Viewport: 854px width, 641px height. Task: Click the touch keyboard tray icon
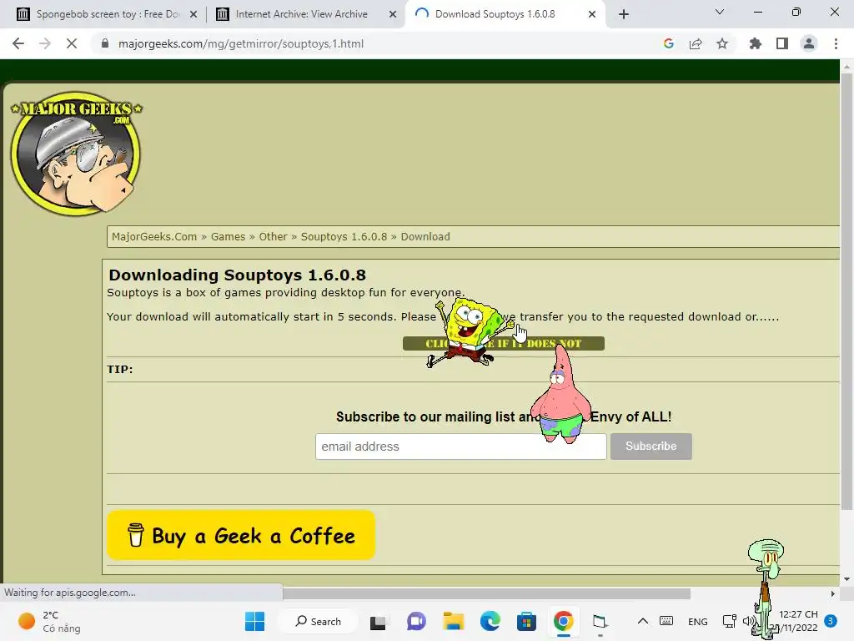[x=666, y=621]
